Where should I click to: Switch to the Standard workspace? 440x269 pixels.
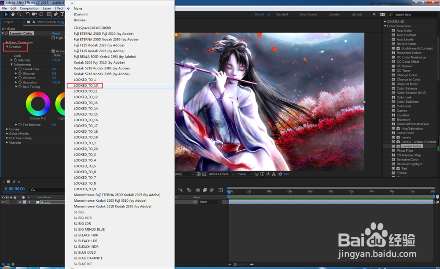pos(282,15)
